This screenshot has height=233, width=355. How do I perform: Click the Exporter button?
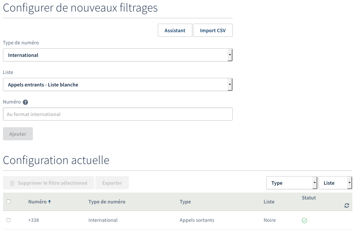click(x=112, y=183)
